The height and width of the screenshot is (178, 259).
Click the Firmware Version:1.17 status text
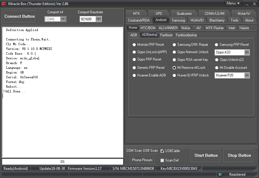pos(85,168)
